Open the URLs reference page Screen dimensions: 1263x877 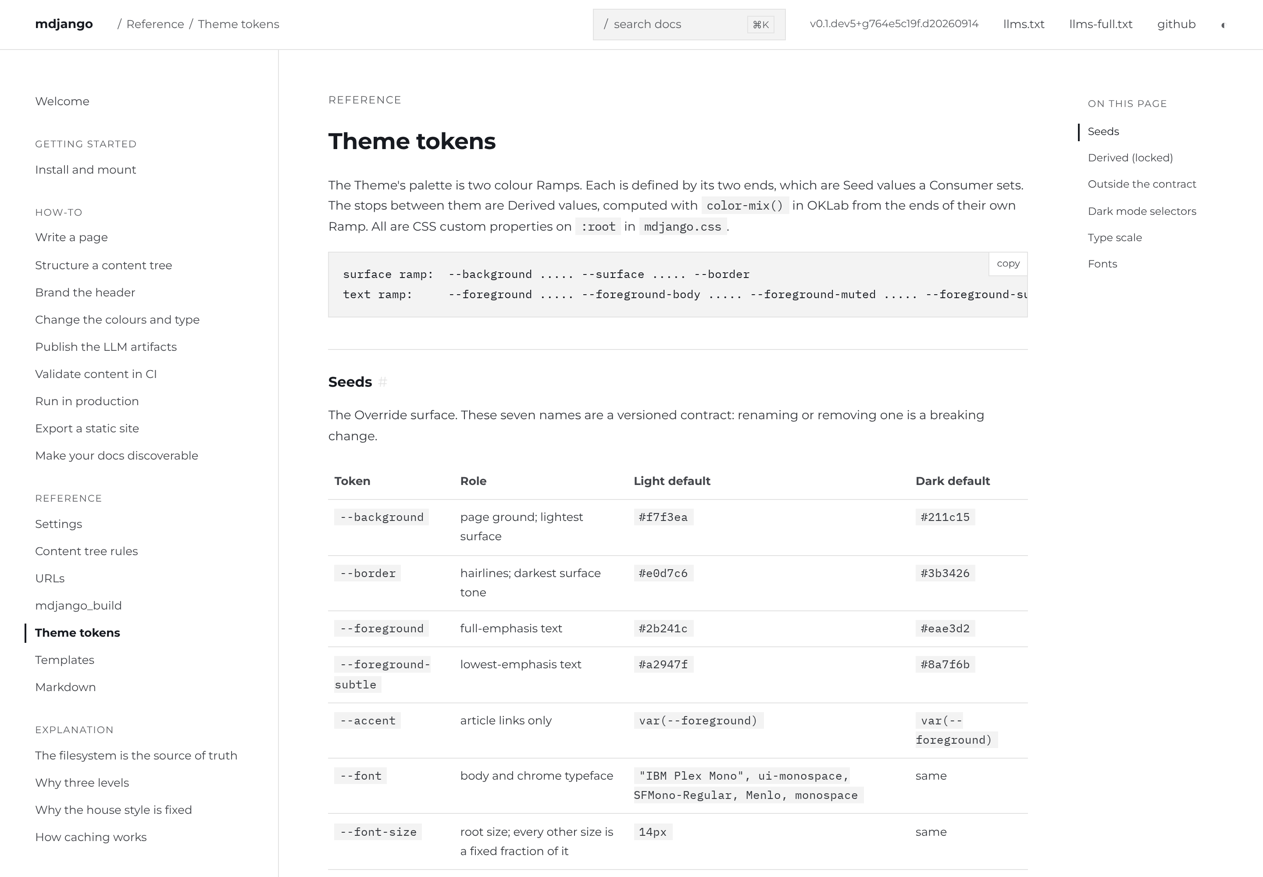[50, 579]
